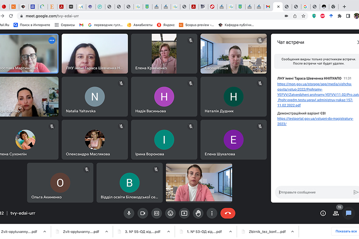Expand options for Zbirnik_tez_konf pdf download
359x239 pixels.
[294, 231]
